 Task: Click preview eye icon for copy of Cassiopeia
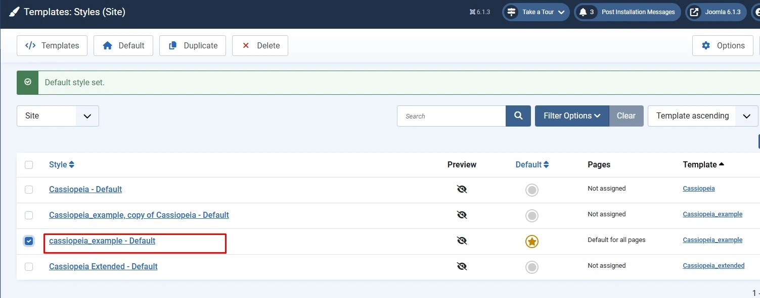[462, 215]
